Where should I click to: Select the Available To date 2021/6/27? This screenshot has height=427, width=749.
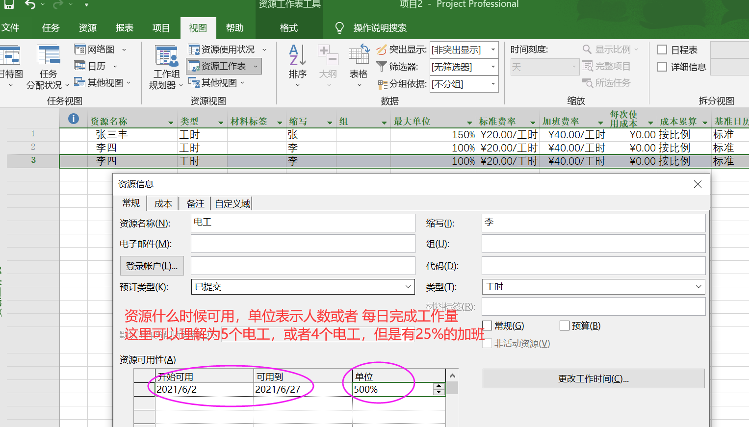(303, 389)
